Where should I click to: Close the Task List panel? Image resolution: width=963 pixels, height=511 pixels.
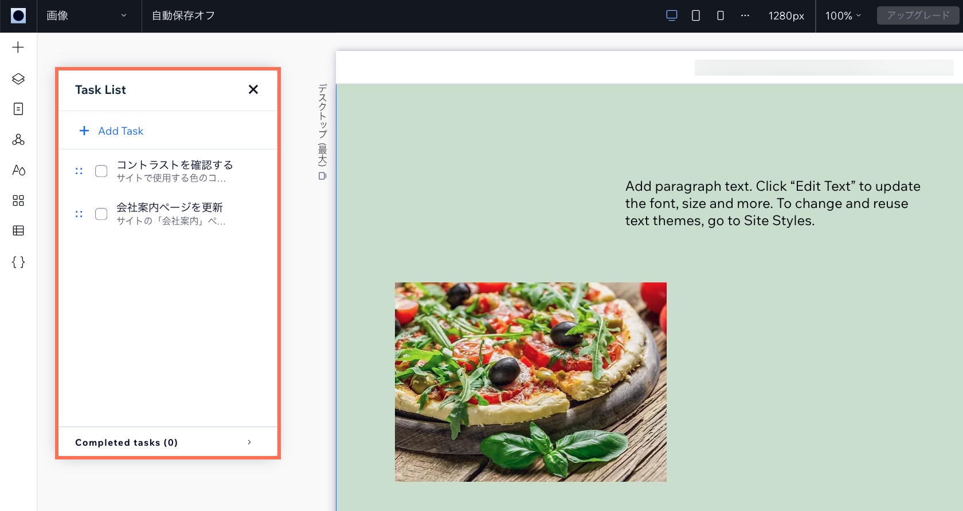click(253, 89)
